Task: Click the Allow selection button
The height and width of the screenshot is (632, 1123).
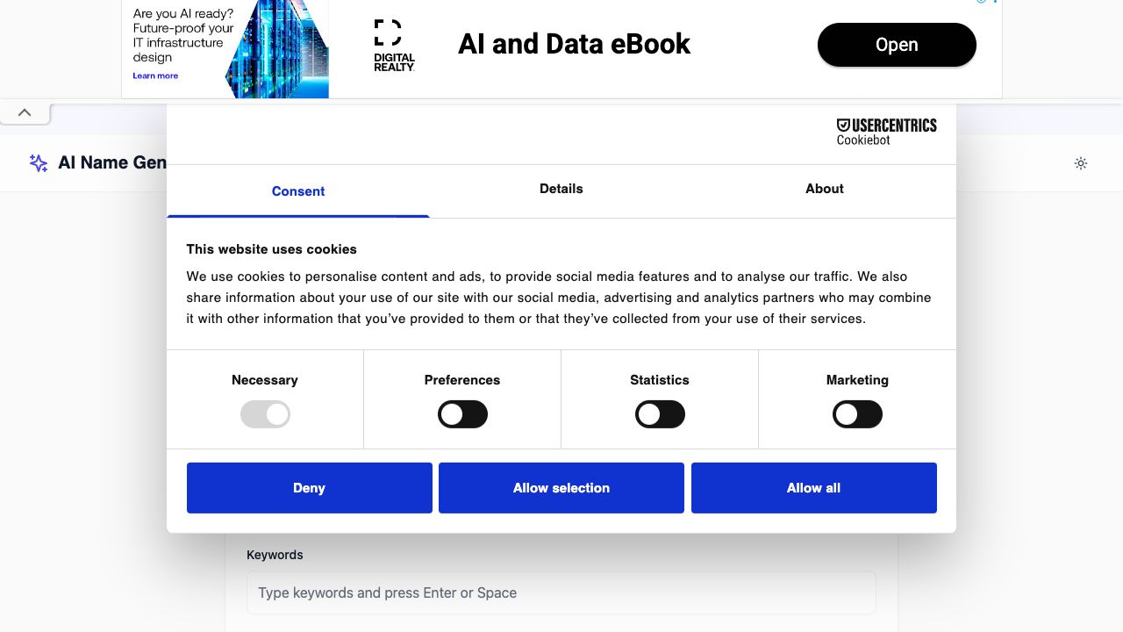Action: (561, 488)
